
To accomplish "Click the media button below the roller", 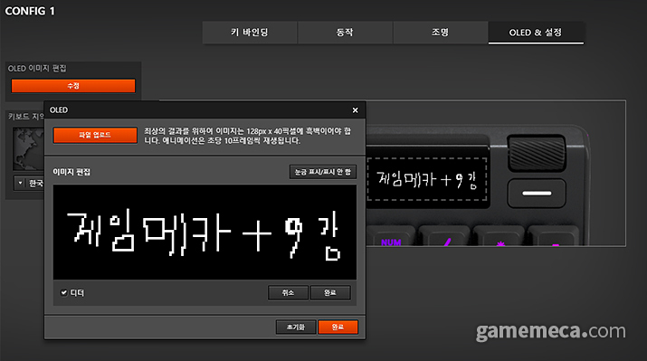I will (537, 193).
